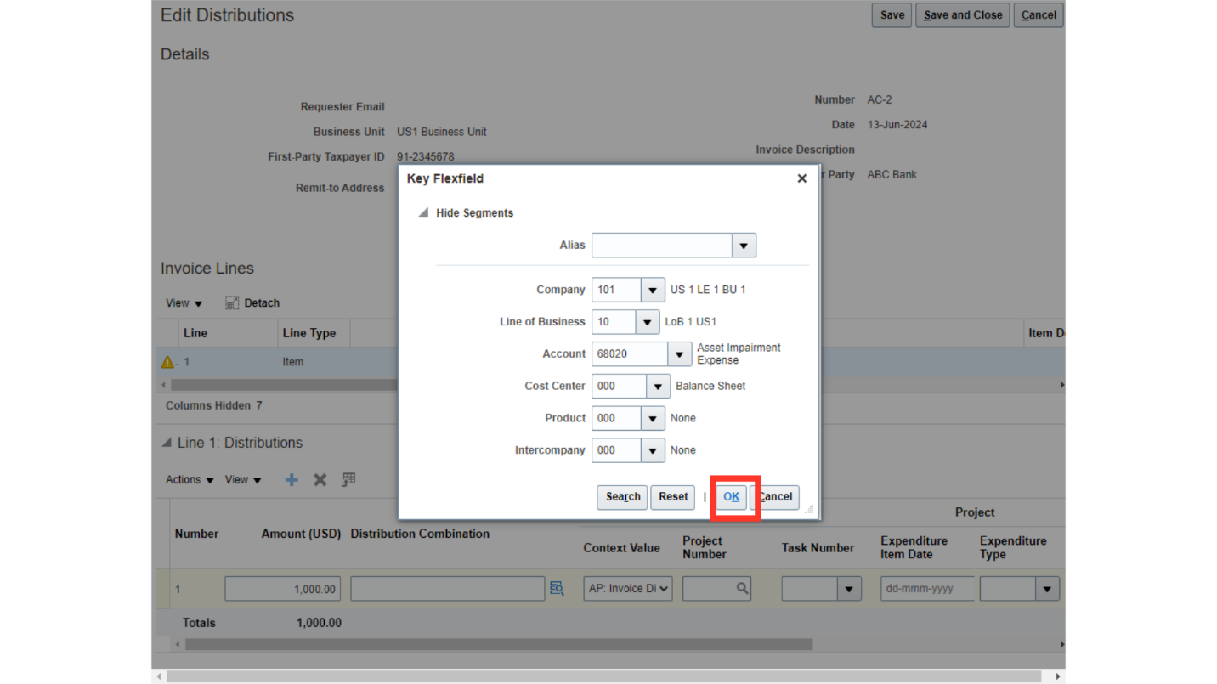The image size is (1217, 684).
Task: Click the dialog resize handle corner
Action: pos(809,509)
